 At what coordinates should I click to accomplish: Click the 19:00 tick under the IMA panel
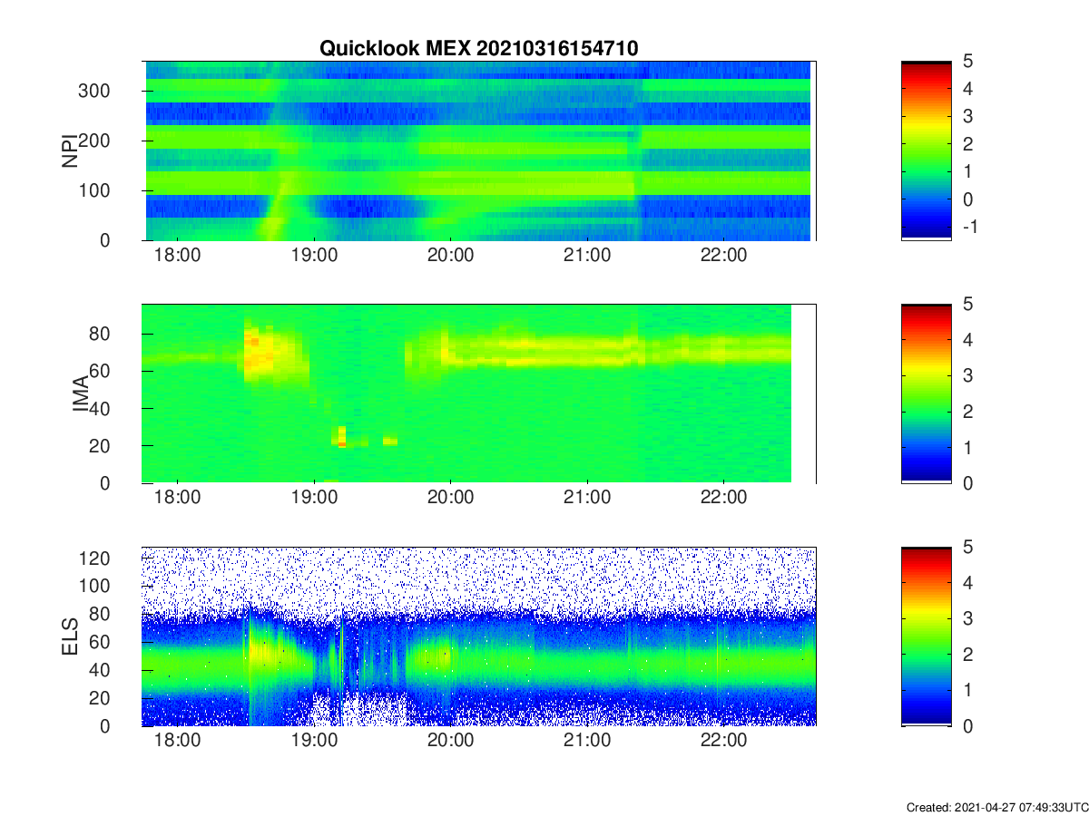pos(314,499)
